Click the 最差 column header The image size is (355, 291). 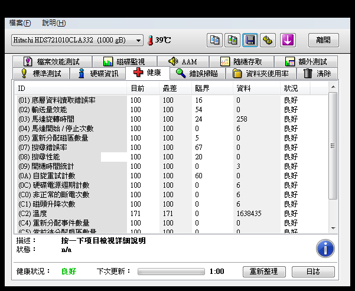pyautogui.click(x=175, y=89)
